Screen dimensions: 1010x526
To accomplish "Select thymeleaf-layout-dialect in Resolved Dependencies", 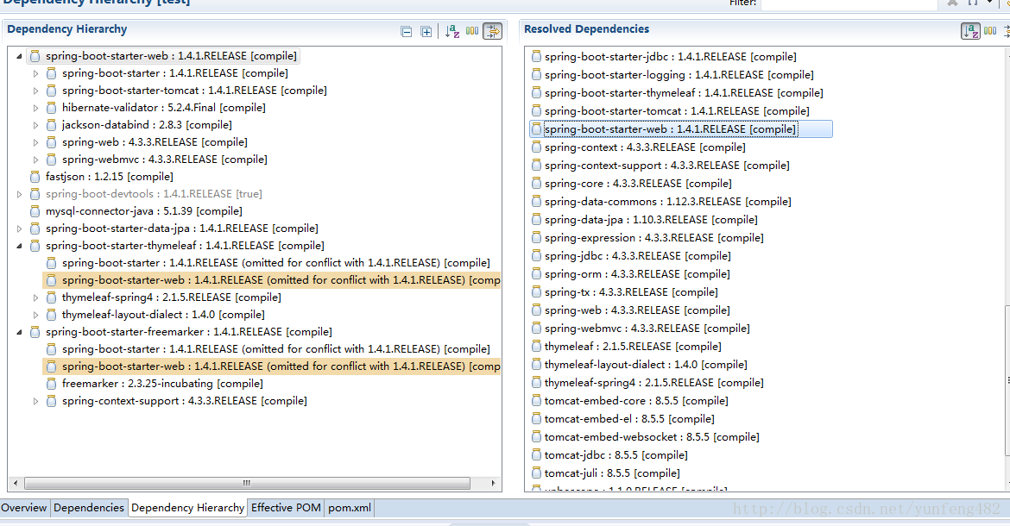I will click(x=646, y=365).
